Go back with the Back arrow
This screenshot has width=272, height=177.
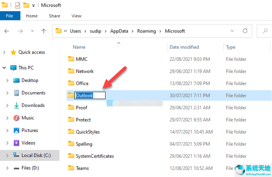[7, 31]
